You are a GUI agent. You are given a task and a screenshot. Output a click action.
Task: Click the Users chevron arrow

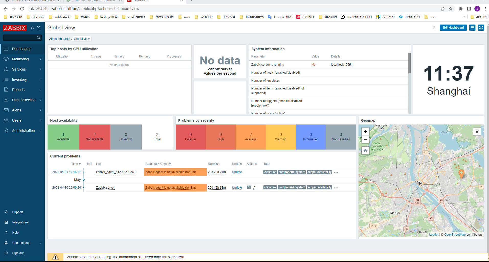[x=40, y=121]
